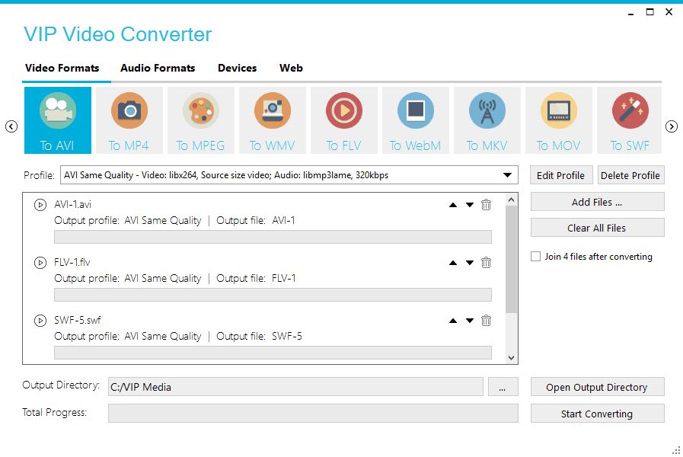Click the AVI-1.avi file name
Screen dimensions: 683x457
tap(73, 204)
